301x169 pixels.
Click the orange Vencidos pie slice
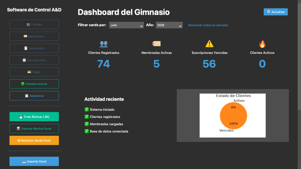[234, 116]
